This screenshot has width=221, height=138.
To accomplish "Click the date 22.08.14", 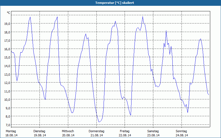I will click(125, 135).
